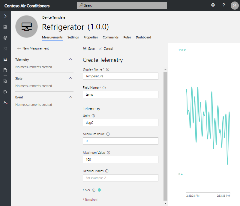This screenshot has width=240, height=206.
Task: Save the Temperature telemetry
Action: 89,48
